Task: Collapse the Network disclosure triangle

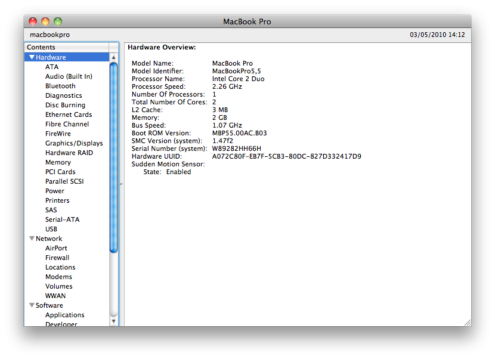Action: (32, 239)
